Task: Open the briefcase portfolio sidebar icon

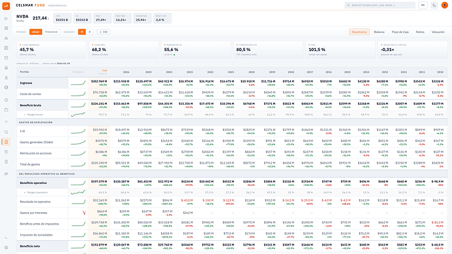Action: click(6, 110)
